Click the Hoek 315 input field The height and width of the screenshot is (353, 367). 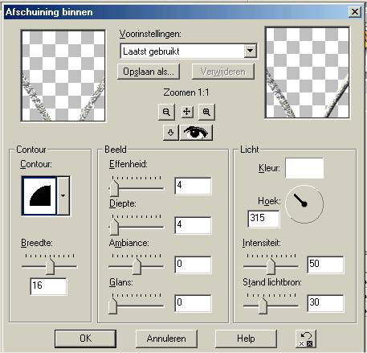263,219
